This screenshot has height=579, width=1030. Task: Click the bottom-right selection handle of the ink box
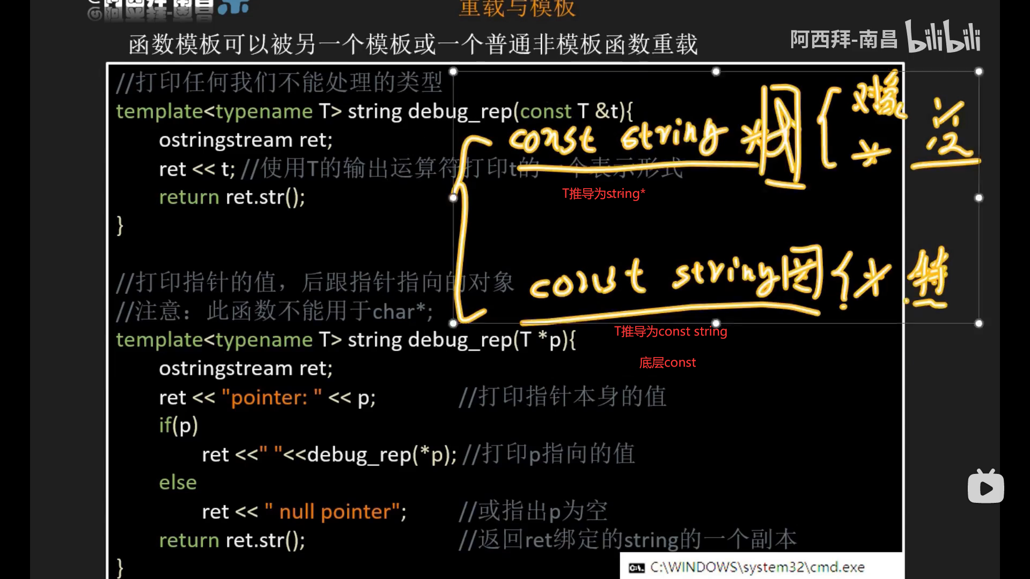point(979,323)
